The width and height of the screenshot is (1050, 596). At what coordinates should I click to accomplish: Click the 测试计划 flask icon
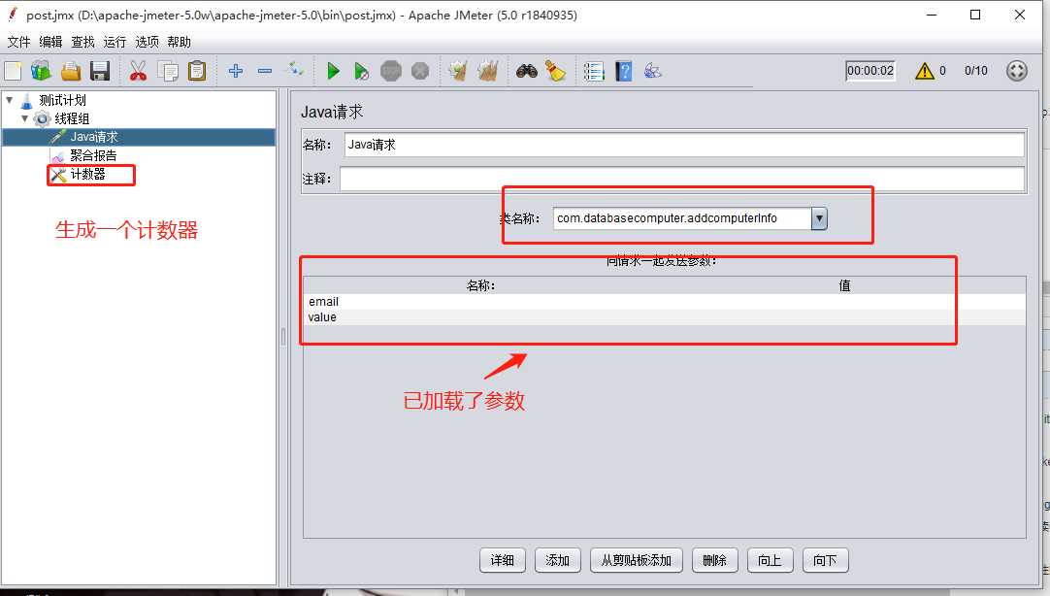click(27, 100)
